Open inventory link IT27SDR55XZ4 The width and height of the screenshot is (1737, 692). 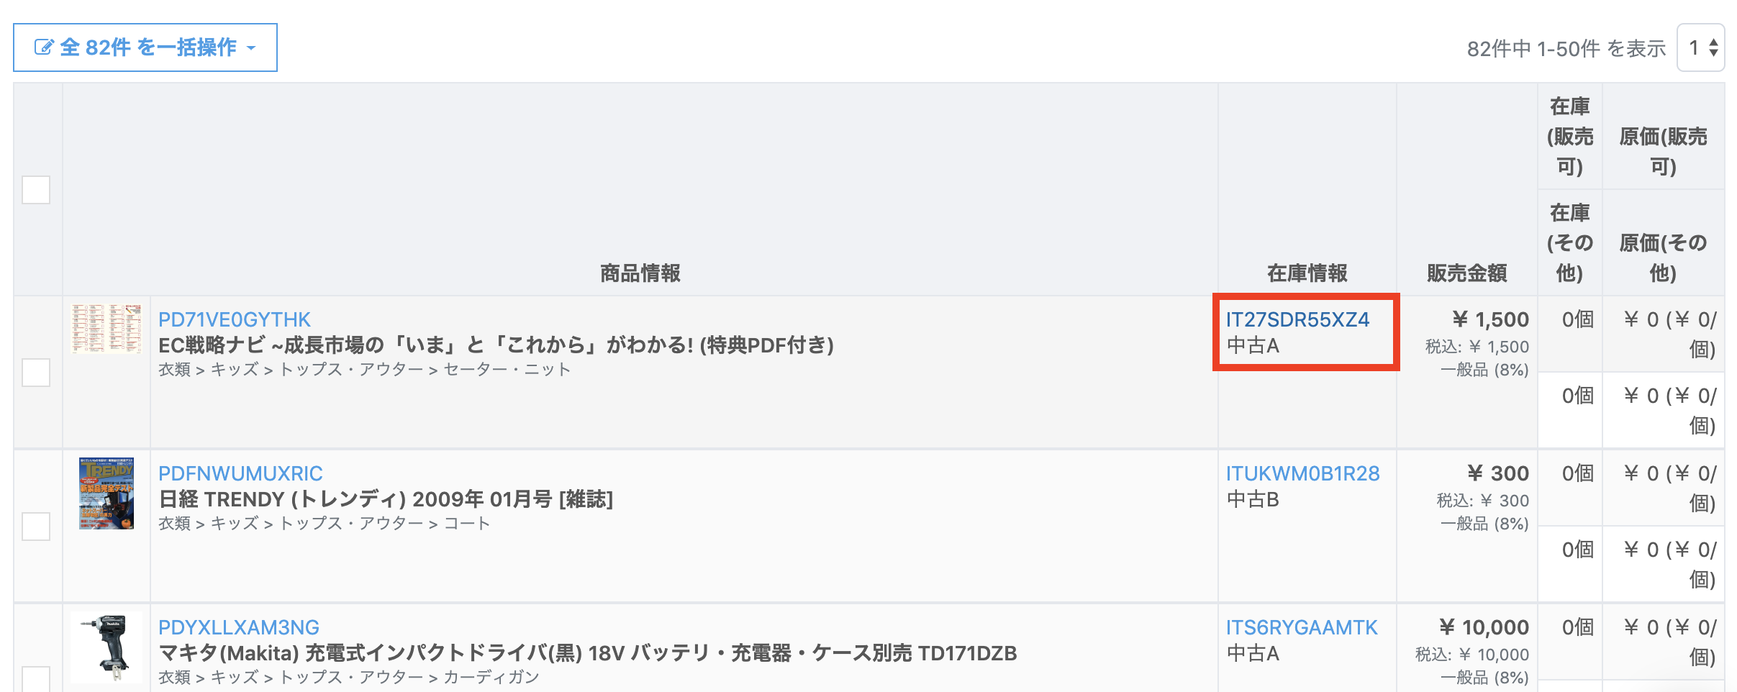[1298, 319]
